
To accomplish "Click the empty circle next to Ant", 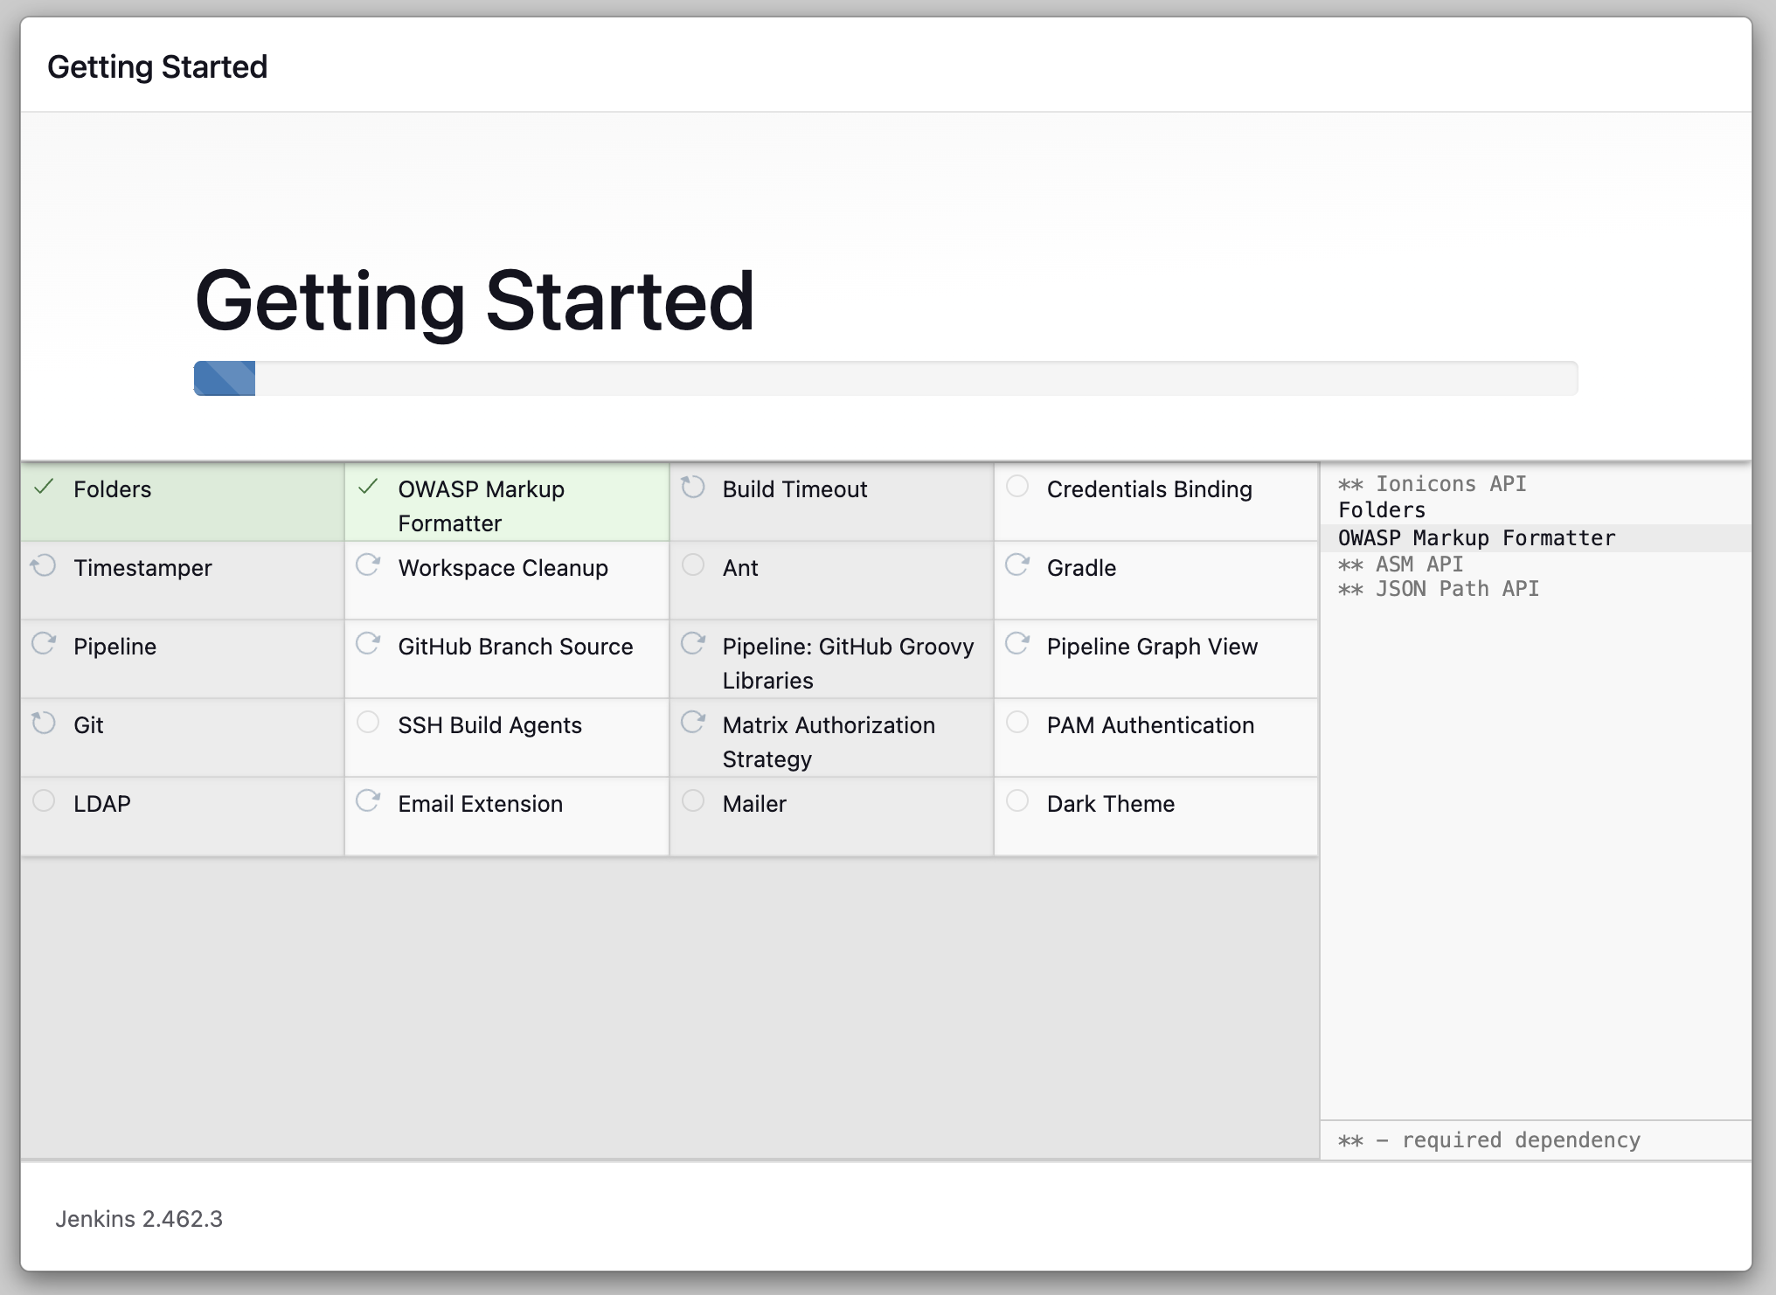I will pyautogui.click(x=693, y=565).
